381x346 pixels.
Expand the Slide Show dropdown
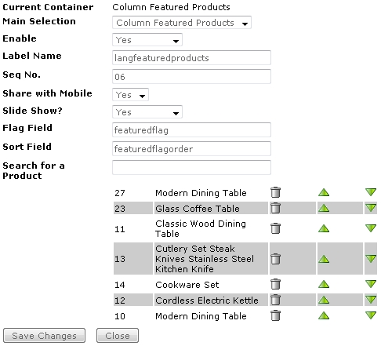tap(147, 112)
